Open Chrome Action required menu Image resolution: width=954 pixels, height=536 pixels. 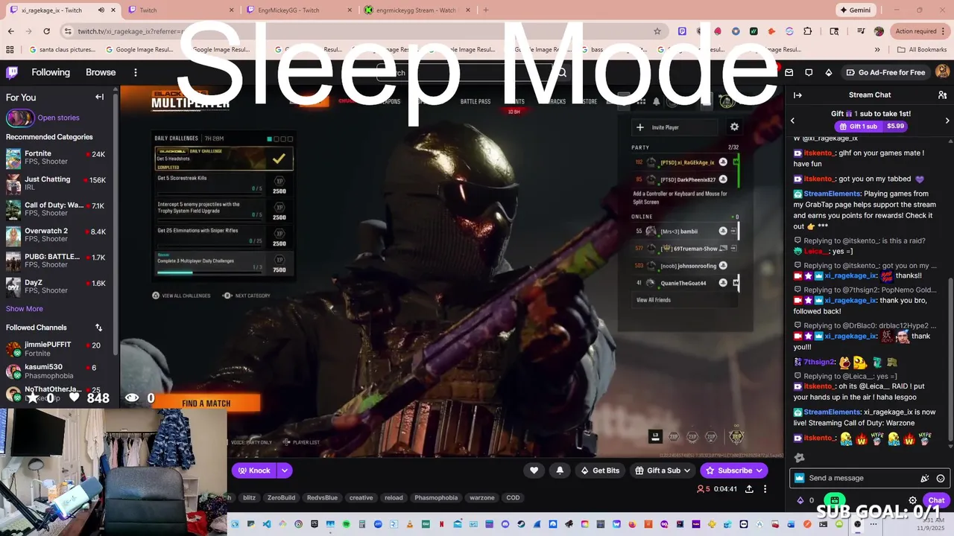point(916,31)
